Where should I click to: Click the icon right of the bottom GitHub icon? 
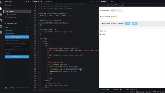[13, 88]
